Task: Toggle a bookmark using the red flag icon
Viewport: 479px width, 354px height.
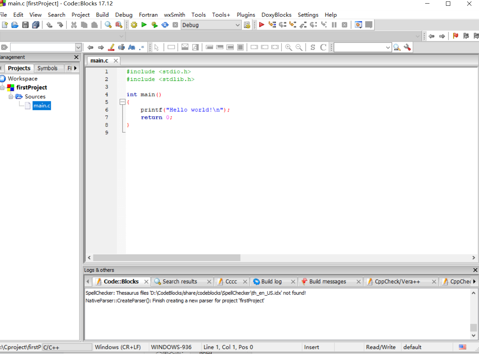Action: [455, 36]
